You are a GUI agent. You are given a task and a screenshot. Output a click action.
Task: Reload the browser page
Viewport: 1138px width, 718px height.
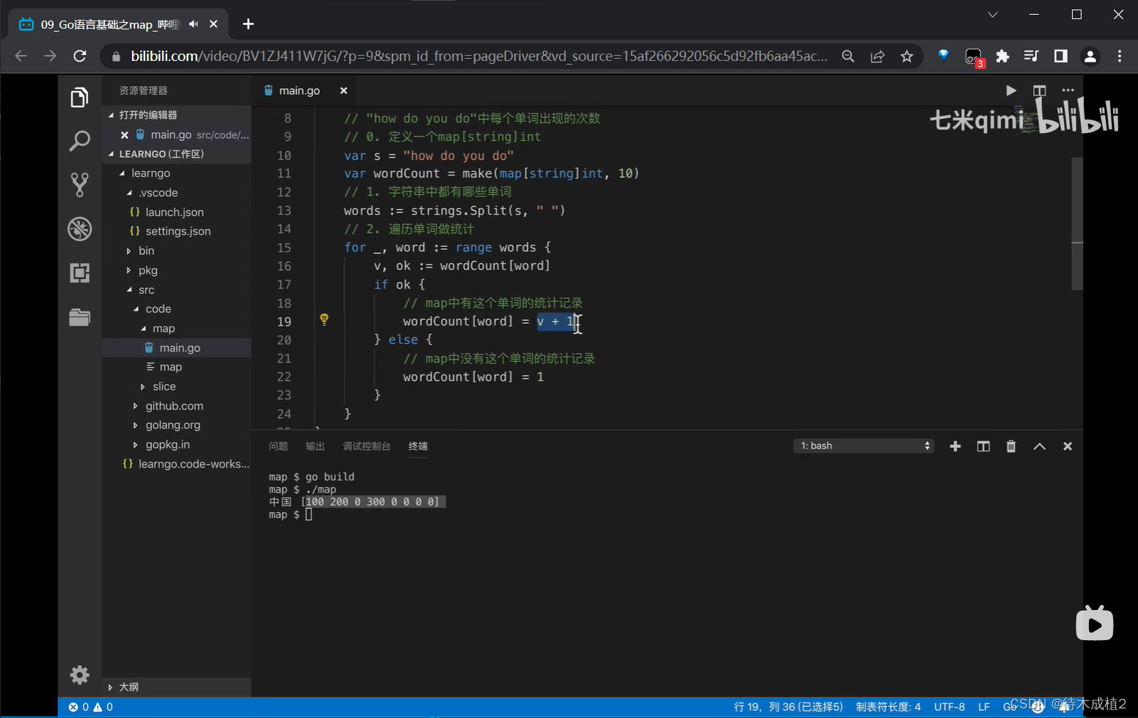[x=80, y=56]
